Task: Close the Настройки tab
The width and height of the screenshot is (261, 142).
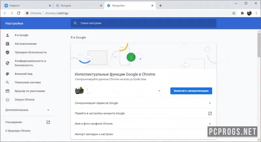Action: tap(152, 6)
